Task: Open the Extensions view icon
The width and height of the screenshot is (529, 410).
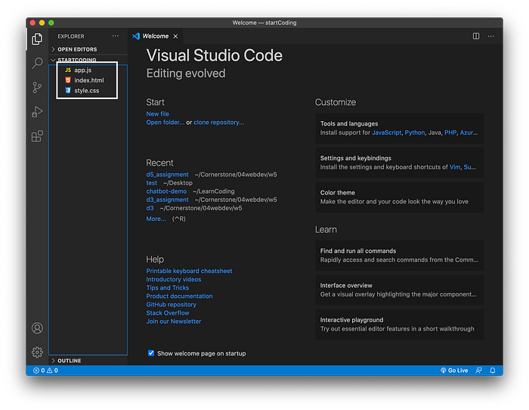Action: [37, 136]
